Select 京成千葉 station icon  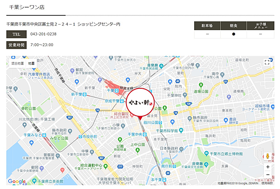[122, 101]
